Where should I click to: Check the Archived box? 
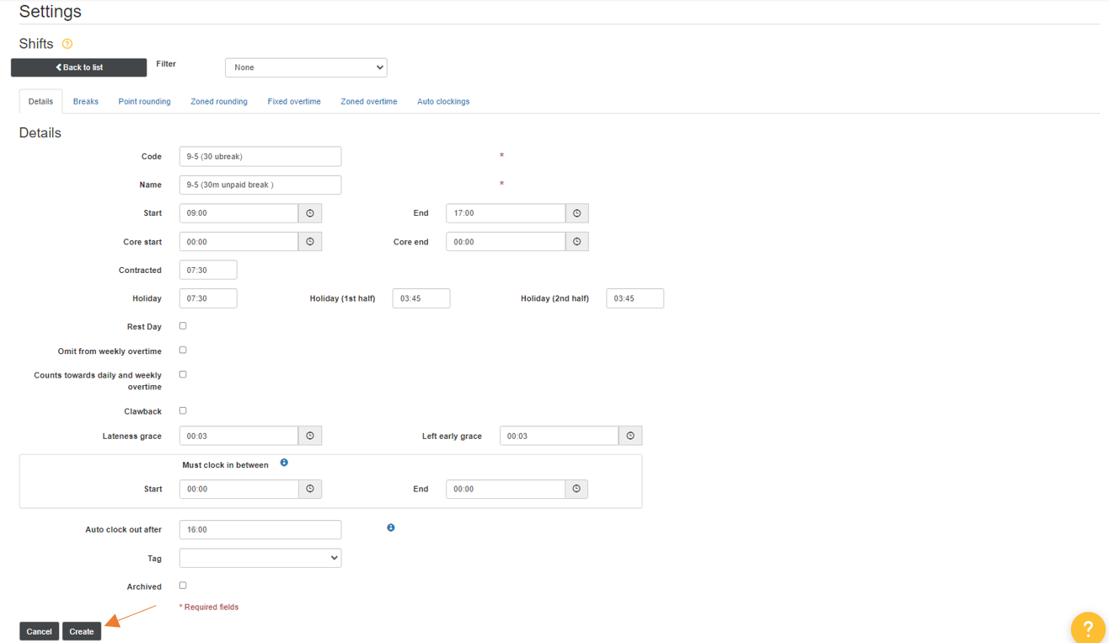(x=183, y=585)
